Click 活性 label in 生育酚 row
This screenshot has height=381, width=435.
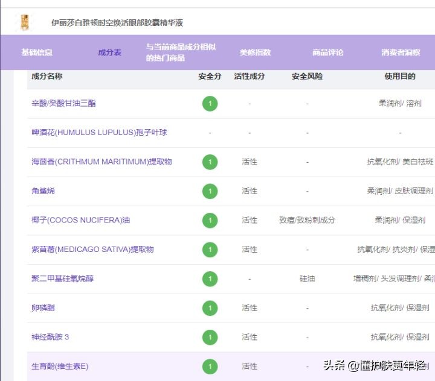250,367
